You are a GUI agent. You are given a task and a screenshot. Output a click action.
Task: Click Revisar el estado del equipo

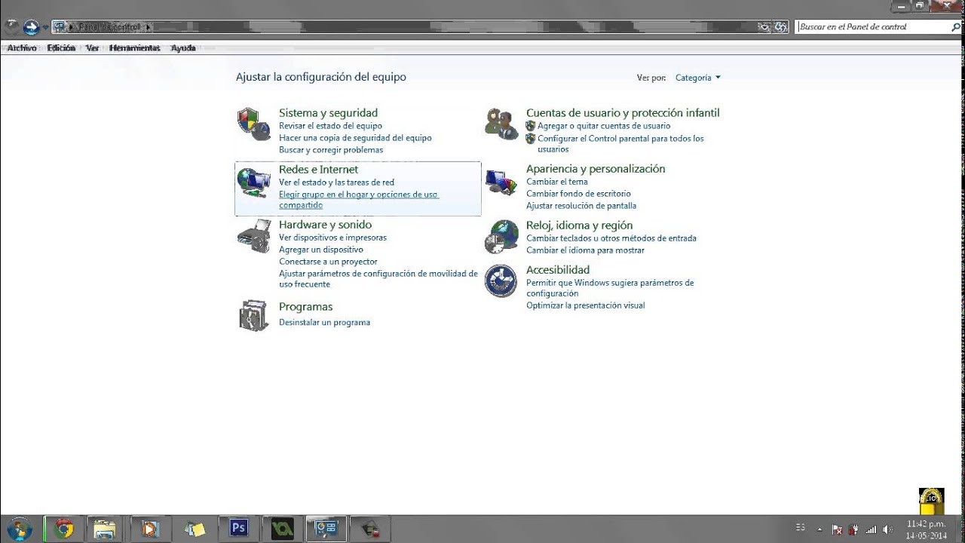330,126
